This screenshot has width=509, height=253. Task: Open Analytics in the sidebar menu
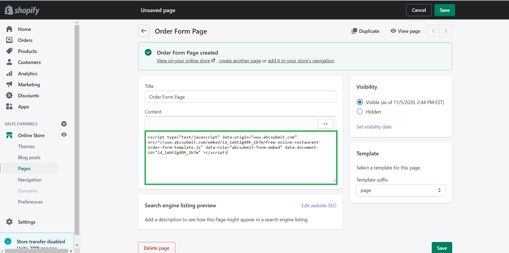pyautogui.click(x=28, y=73)
